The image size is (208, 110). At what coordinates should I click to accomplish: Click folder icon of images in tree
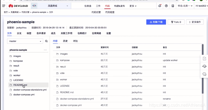[11, 56]
